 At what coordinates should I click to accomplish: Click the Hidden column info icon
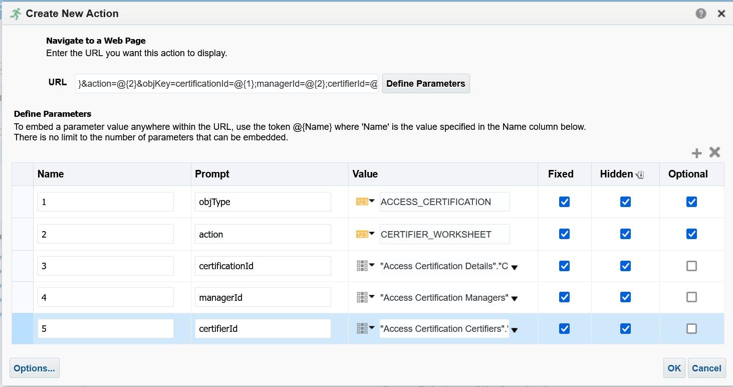click(x=640, y=175)
